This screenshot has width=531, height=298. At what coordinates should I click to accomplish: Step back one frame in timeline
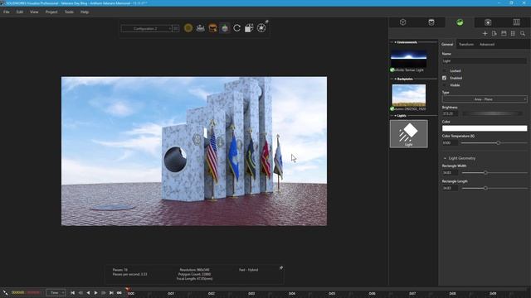80,293
